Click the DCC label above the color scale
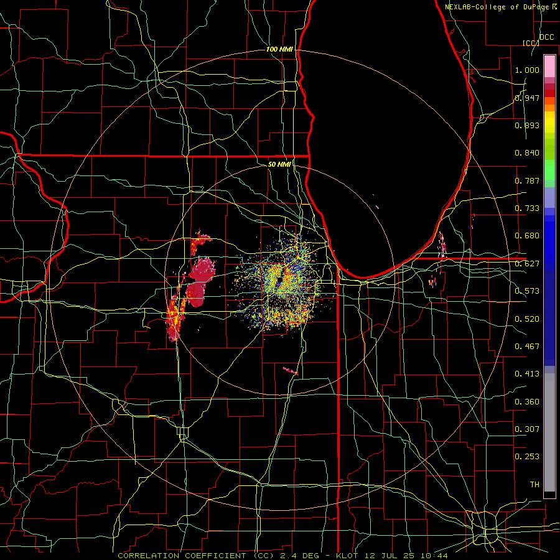 click(x=546, y=37)
